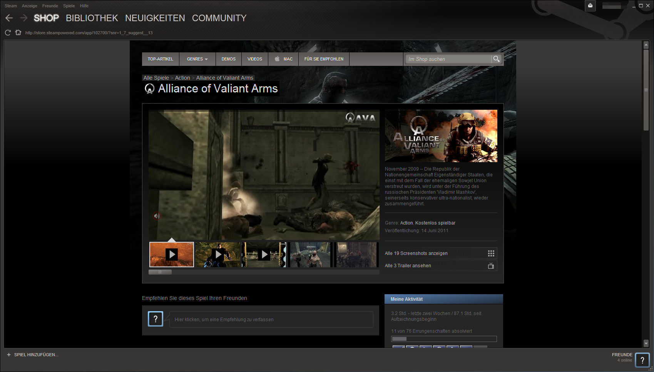
Task: Click the browser back arrow
Action: tap(9, 18)
